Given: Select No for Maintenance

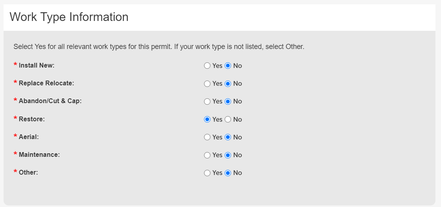Looking at the screenshot, I should coord(228,155).
